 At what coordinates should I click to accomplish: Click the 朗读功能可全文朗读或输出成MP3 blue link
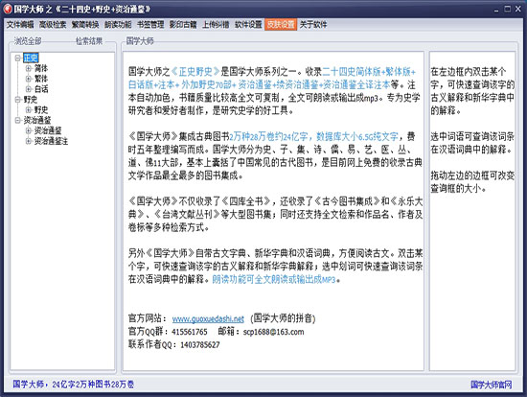(274, 280)
